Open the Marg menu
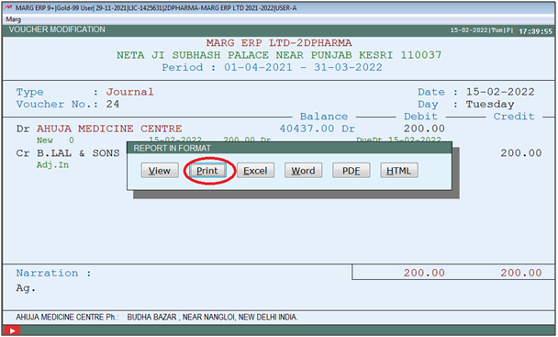Image resolution: width=558 pixels, height=337 pixels. click(13, 19)
